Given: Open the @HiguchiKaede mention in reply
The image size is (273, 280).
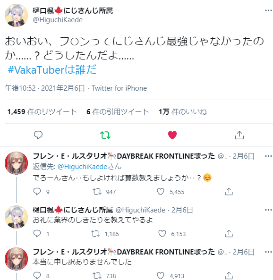Looking at the screenshot, I should click(82, 167).
